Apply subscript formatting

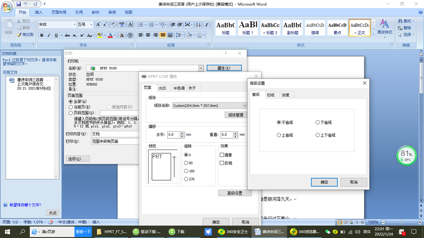(75, 36)
